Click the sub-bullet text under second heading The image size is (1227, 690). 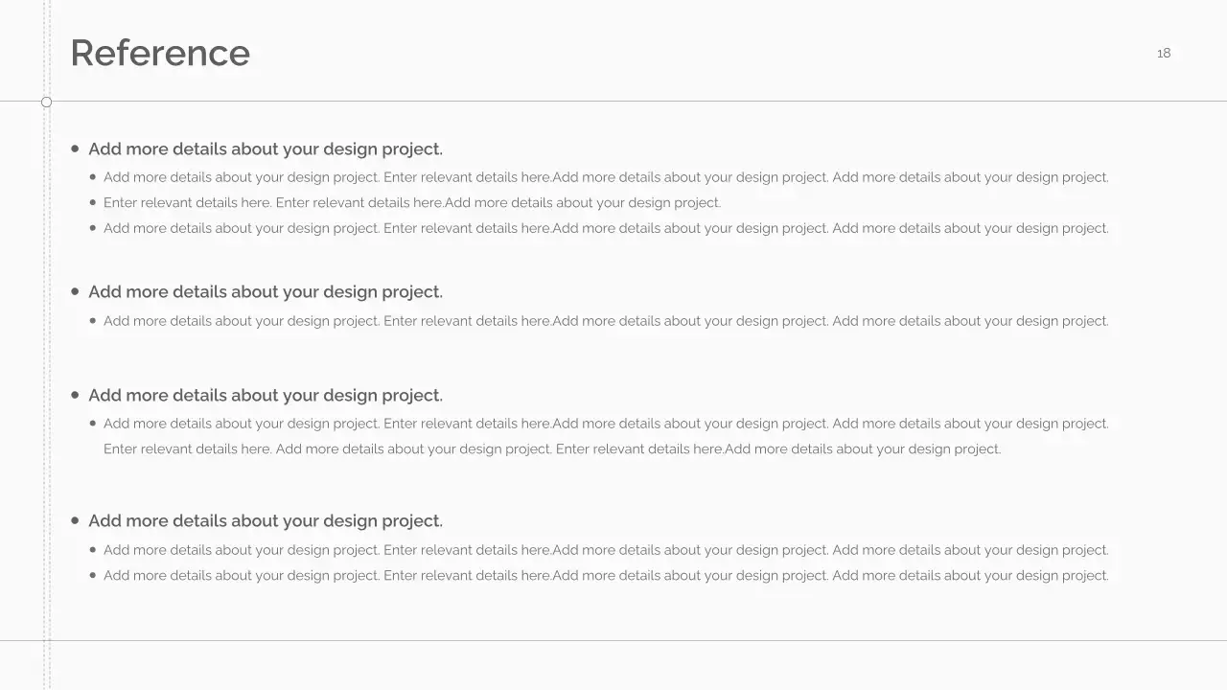[x=606, y=321]
